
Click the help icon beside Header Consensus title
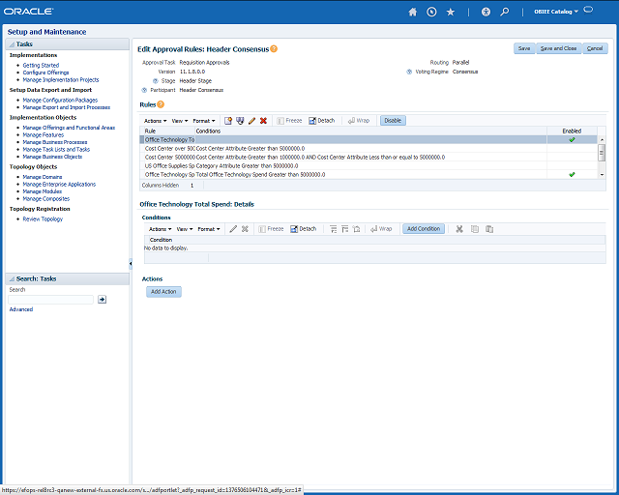click(x=274, y=49)
